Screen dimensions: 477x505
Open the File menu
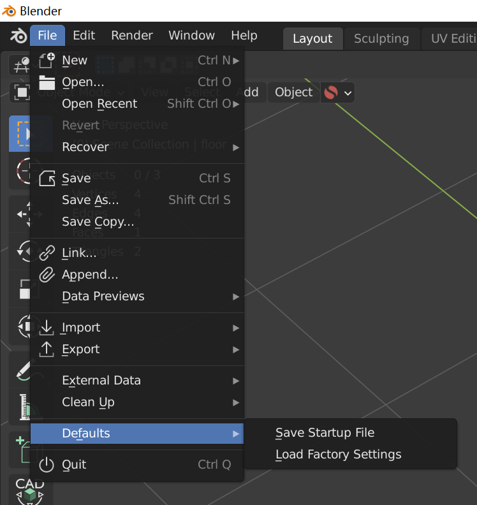click(x=47, y=36)
